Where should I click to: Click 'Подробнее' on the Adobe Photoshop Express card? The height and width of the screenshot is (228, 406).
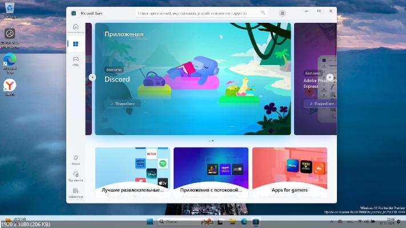[x=320, y=104]
